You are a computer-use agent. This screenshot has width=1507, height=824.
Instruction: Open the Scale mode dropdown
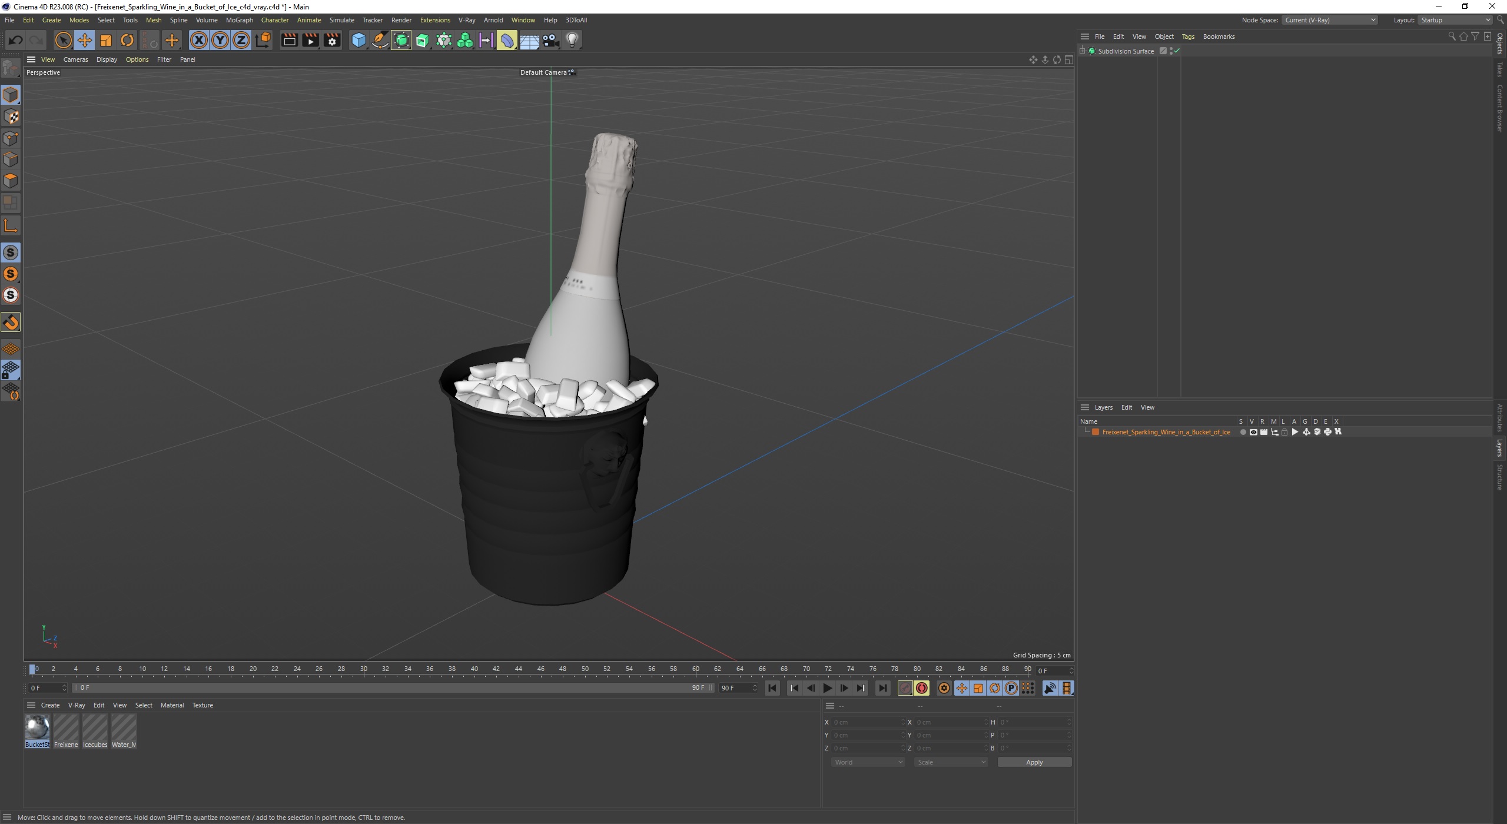(x=951, y=762)
